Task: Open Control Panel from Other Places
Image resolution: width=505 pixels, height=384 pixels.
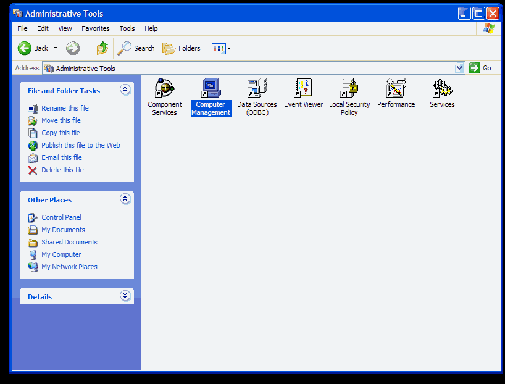Action: (x=62, y=217)
